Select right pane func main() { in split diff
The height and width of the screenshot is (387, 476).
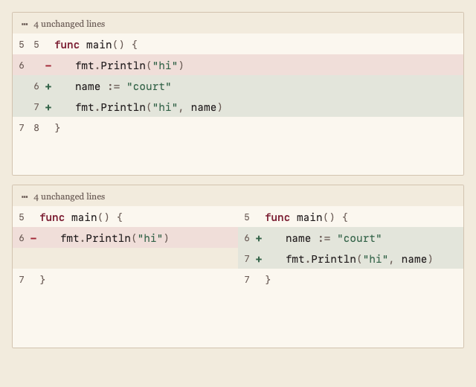[350, 217]
